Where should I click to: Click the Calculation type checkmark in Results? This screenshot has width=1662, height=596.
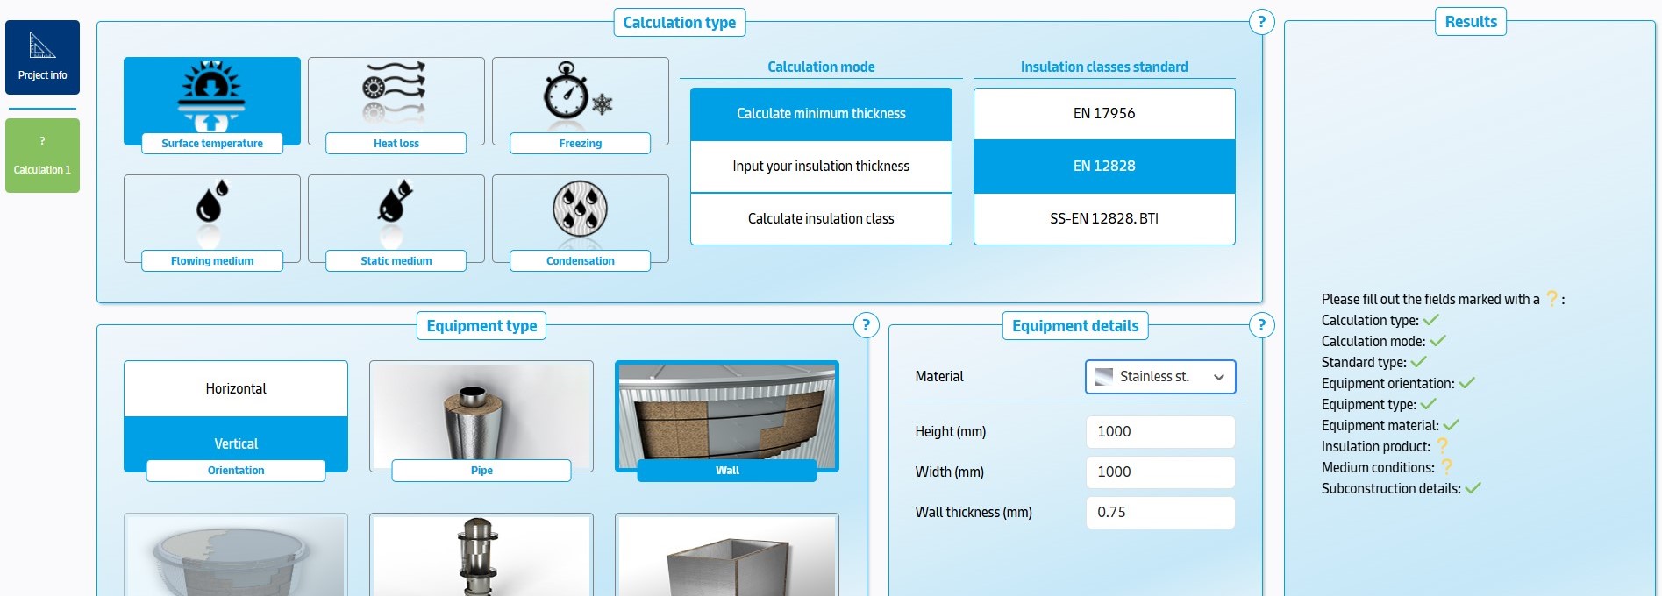click(x=1431, y=320)
